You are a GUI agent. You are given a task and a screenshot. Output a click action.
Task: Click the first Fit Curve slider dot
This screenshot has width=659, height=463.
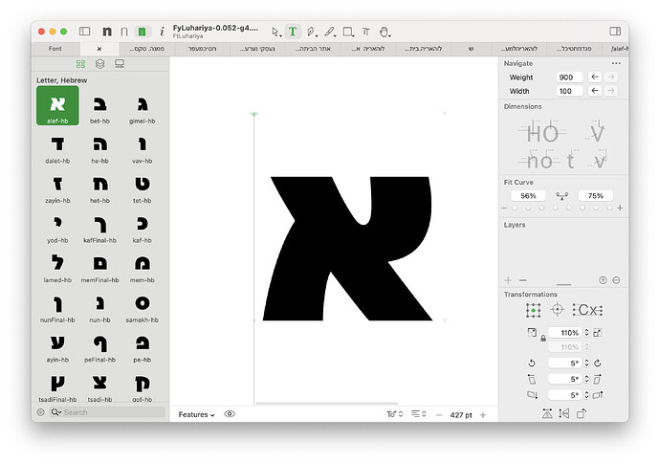(515, 208)
